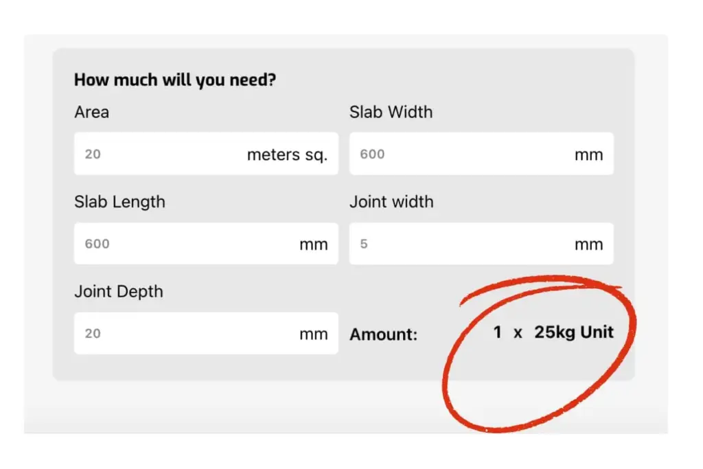Click the circled '1 x 25kg Unit' result
This screenshot has width=703, height=469.
(x=553, y=332)
